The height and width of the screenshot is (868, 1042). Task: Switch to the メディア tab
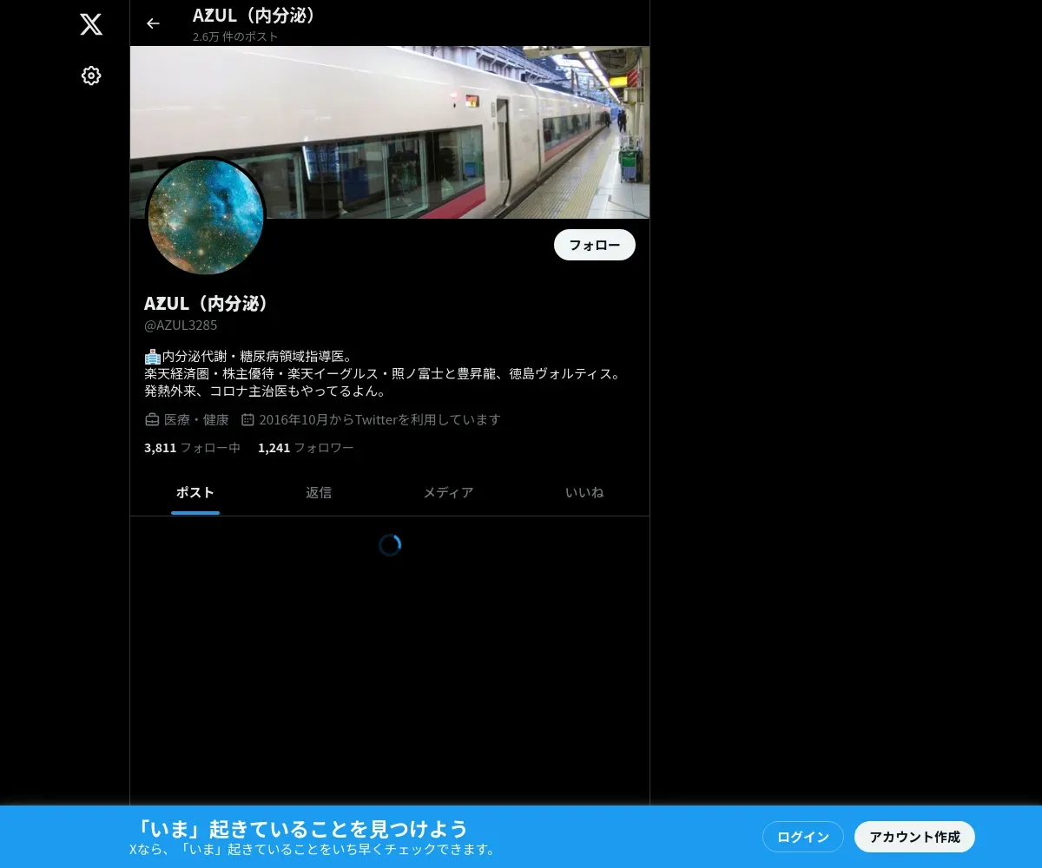(x=448, y=492)
